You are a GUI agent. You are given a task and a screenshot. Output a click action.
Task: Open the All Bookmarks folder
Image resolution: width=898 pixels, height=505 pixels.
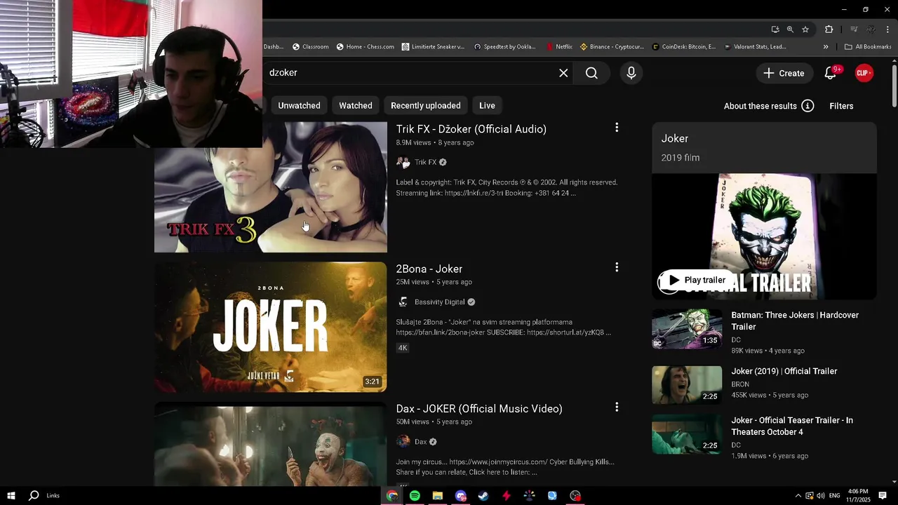click(x=868, y=47)
